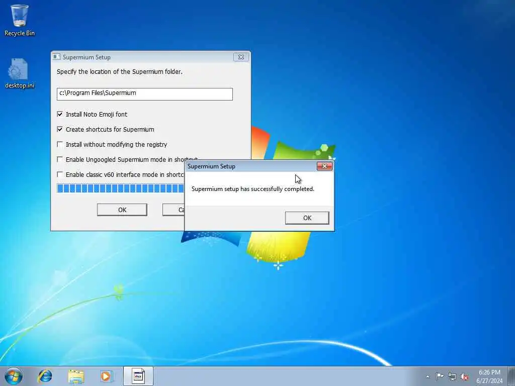Image resolution: width=515 pixels, height=386 pixels.
Task: Open the Recycle Bin desktop icon
Action: point(20,20)
